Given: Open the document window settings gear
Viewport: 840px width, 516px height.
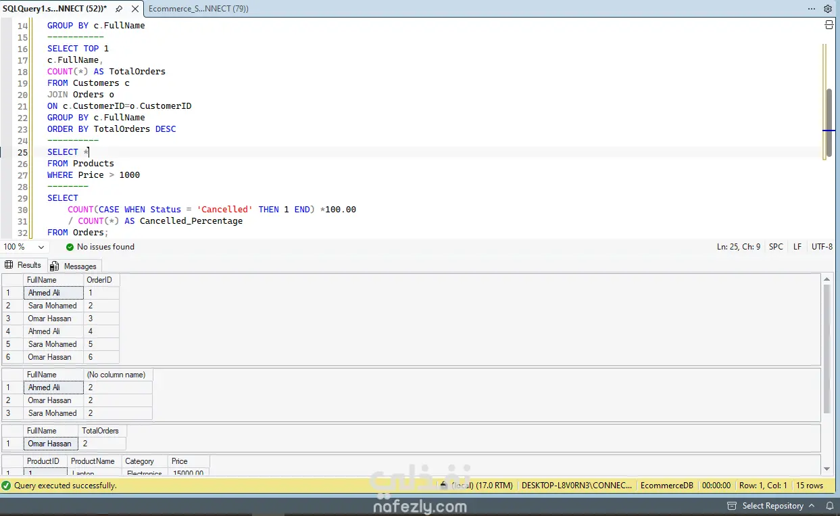Looking at the screenshot, I should pyautogui.click(x=828, y=9).
